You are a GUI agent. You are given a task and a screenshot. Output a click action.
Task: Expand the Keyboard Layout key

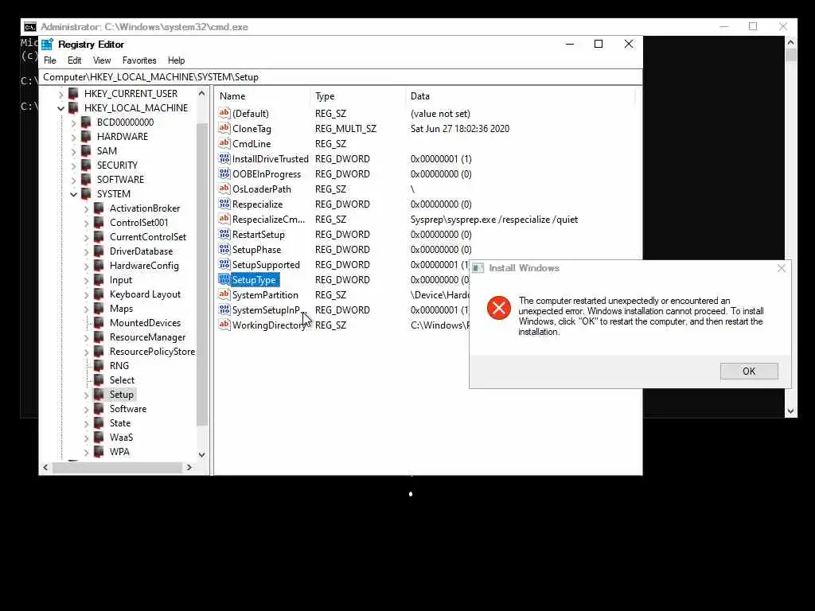pyautogui.click(x=86, y=294)
